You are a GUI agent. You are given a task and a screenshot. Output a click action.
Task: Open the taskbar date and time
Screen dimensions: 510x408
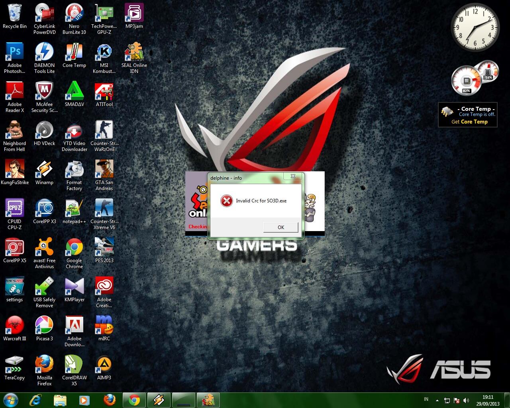pyautogui.click(x=488, y=400)
